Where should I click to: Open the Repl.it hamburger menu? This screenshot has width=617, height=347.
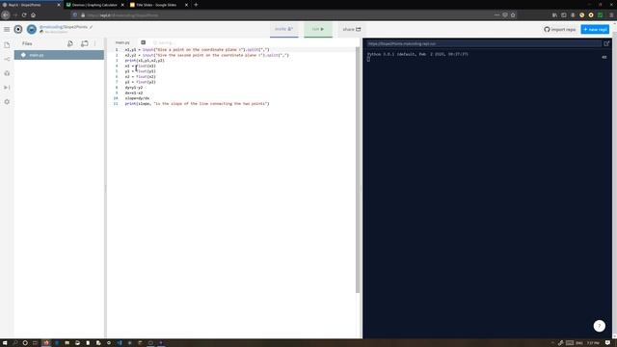coord(7,29)
